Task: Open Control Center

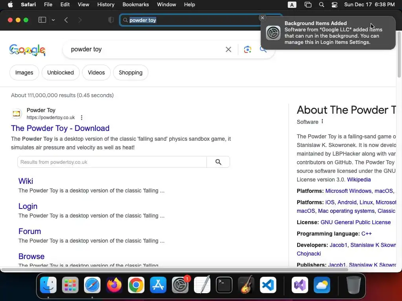Action: [334, 5]
